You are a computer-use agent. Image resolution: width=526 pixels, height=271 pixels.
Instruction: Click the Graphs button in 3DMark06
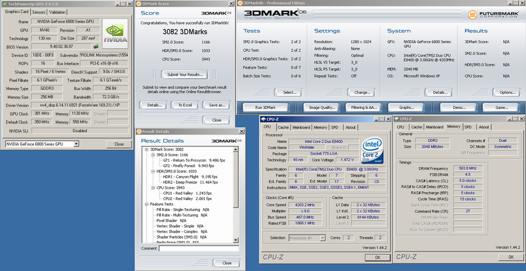407,107
